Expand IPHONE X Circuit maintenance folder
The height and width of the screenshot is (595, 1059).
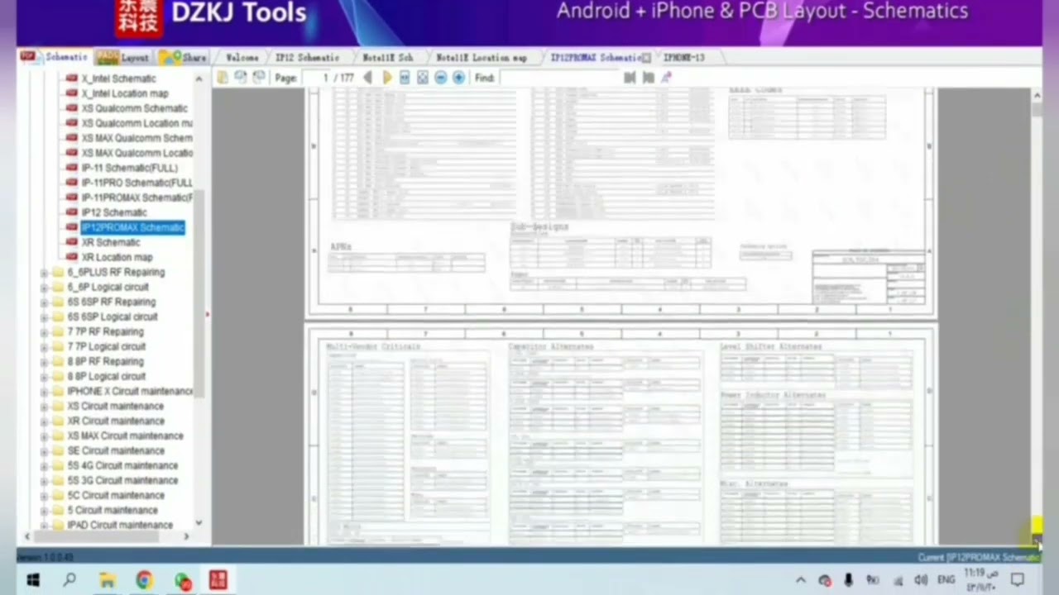pos(44,392)
